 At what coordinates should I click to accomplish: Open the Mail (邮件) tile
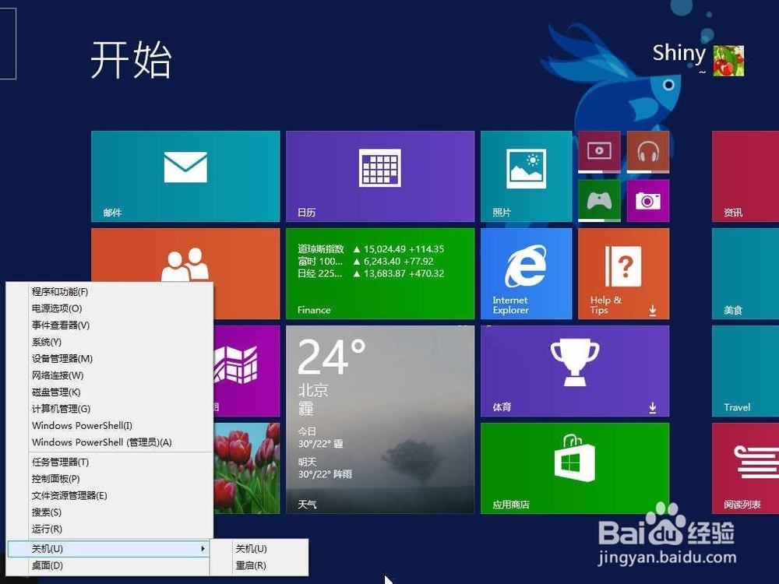pyautogui.click(x=185, y=176)
